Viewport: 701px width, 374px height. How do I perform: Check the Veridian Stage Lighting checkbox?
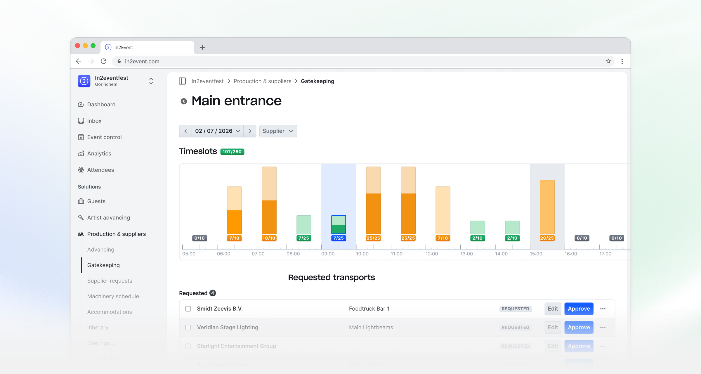coord(188,328)
